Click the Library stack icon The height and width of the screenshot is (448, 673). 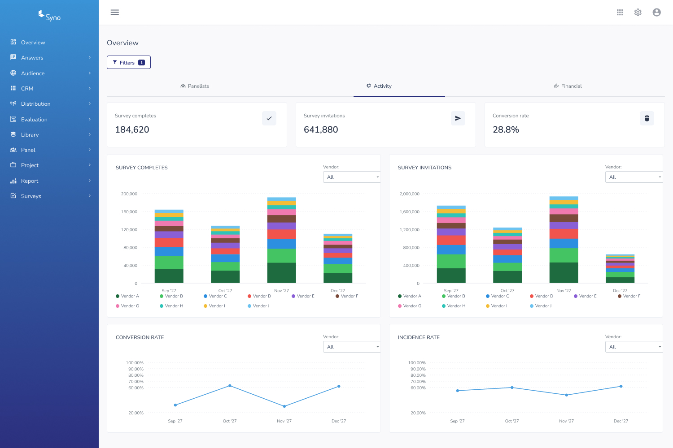(13, 134)
